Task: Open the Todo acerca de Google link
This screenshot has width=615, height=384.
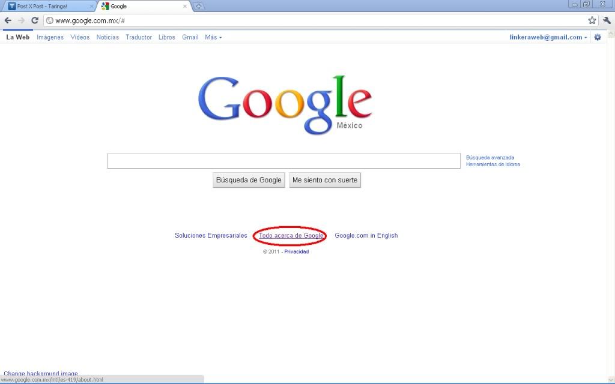Action: (x=291, y=235)
